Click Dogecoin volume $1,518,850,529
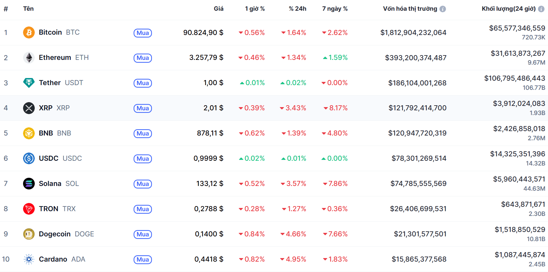This screenshot has height=272, width=548. tap(520, 229)
